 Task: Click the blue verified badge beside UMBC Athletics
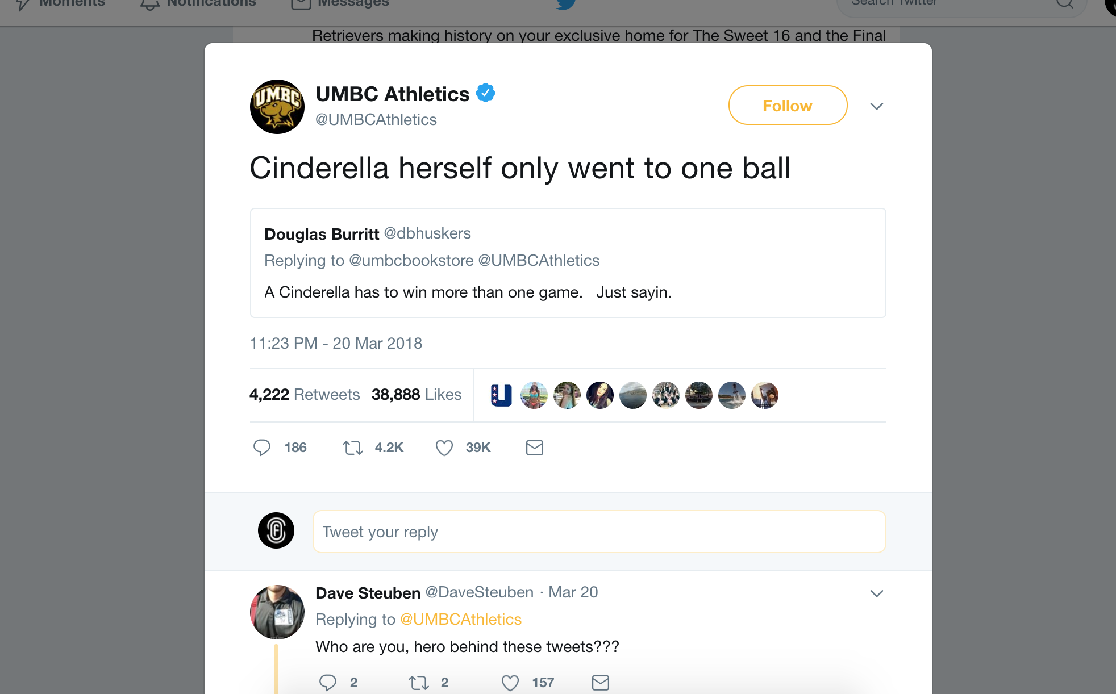(485, 93)
